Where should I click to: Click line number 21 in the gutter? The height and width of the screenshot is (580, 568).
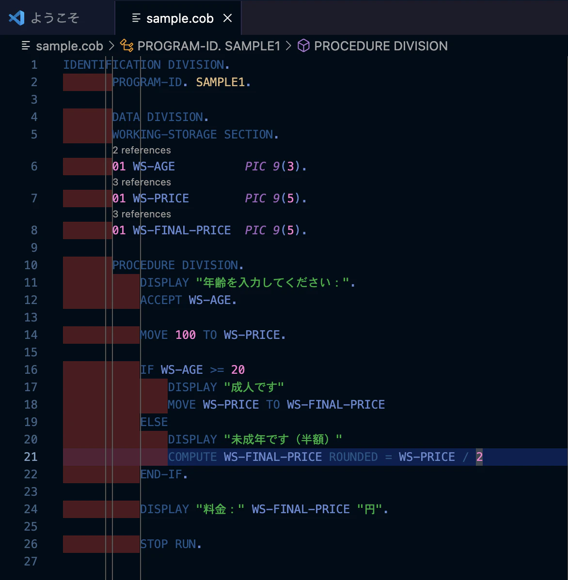31,457
